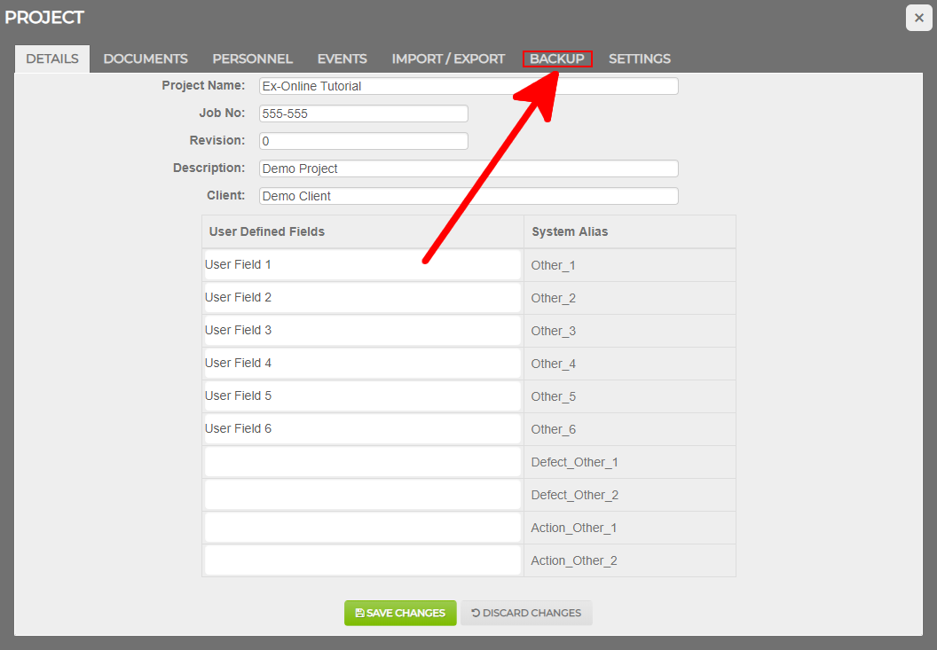Image resolution: width=937 pixels, height=650 pixels.
Task: Switch to the Documents tab
Action: pos(146,59)
